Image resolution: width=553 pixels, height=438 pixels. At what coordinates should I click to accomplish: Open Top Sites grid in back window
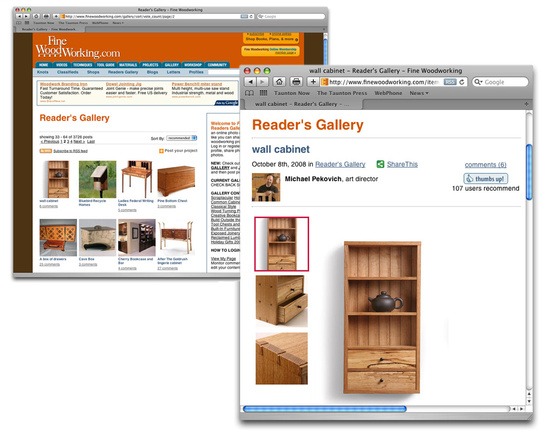tap(27, 23)
